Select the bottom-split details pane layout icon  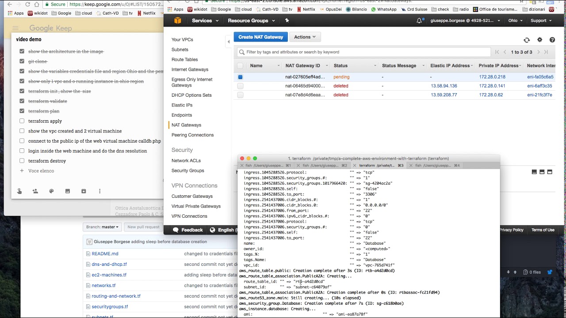click(534, 172)
